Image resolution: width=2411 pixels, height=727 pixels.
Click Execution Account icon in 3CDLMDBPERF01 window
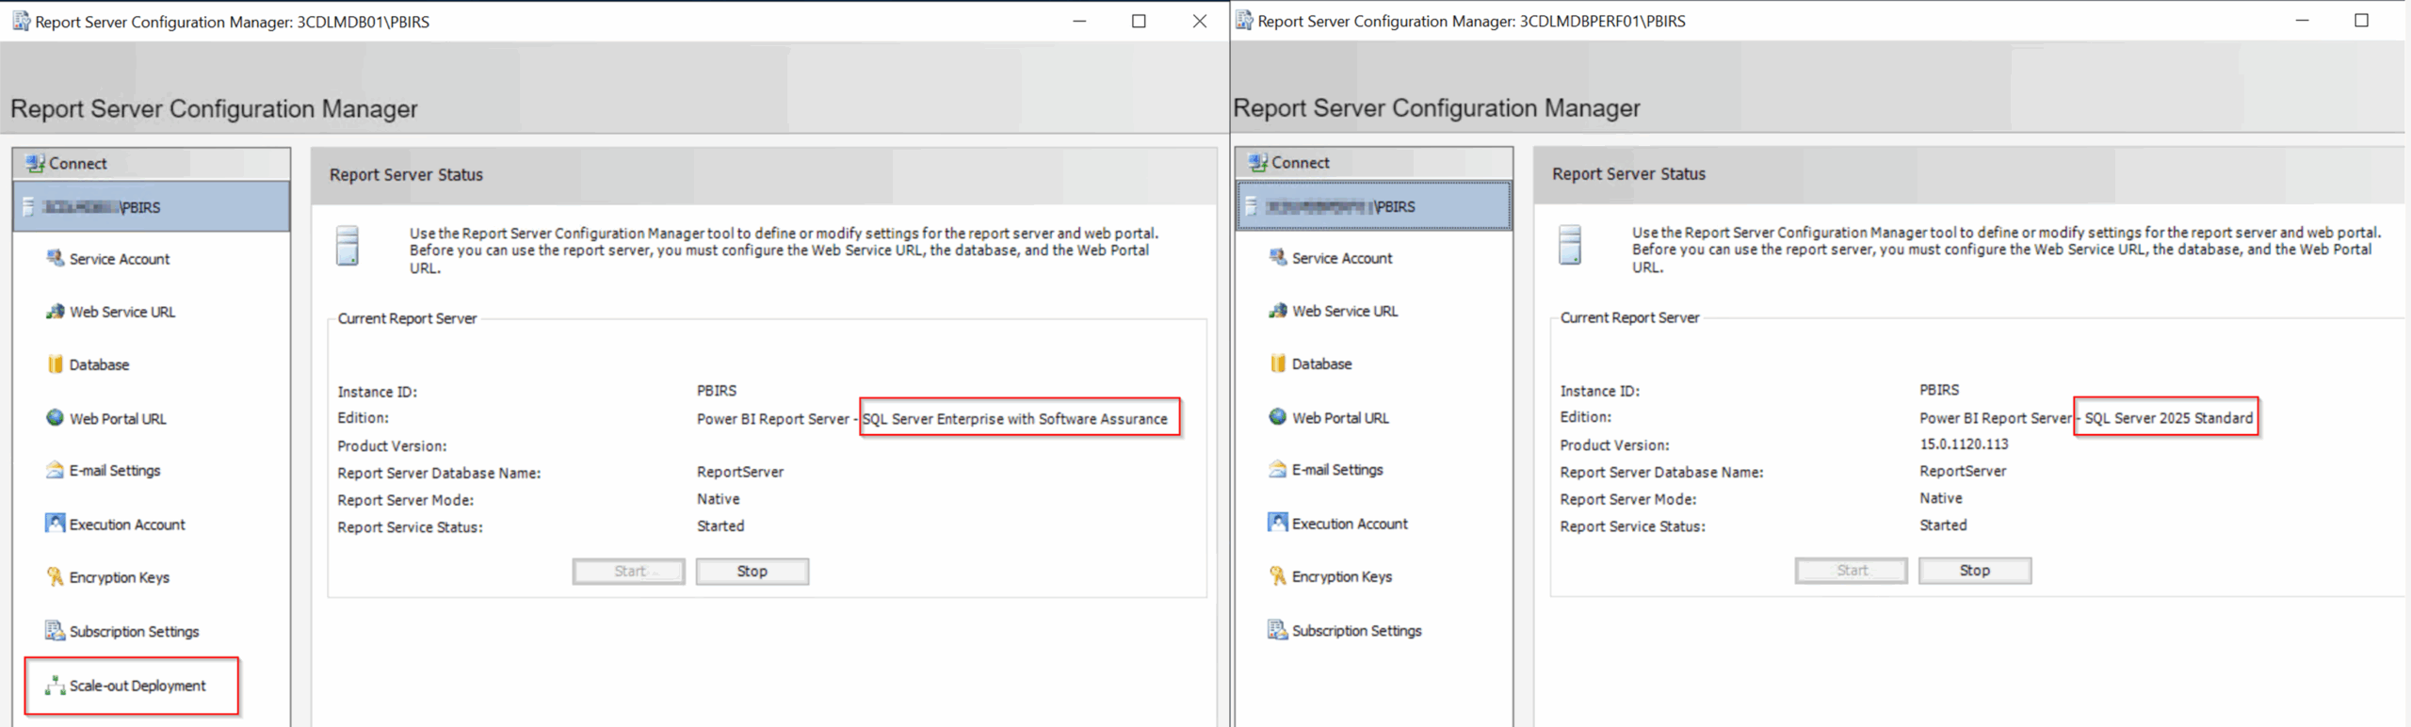pos(1277,523)
